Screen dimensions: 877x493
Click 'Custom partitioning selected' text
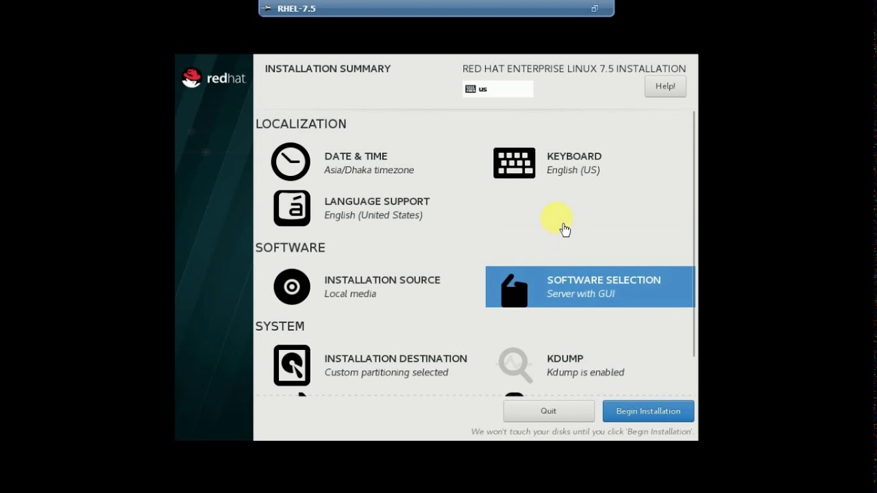coord(386,372)
